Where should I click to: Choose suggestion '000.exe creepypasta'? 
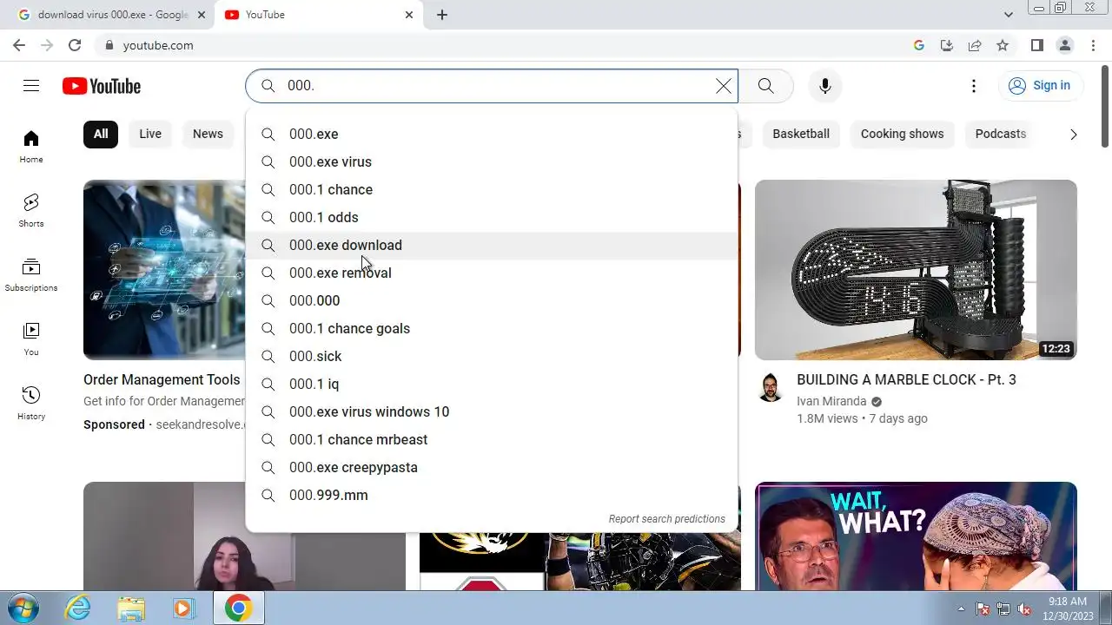click(x=492, y=467)
